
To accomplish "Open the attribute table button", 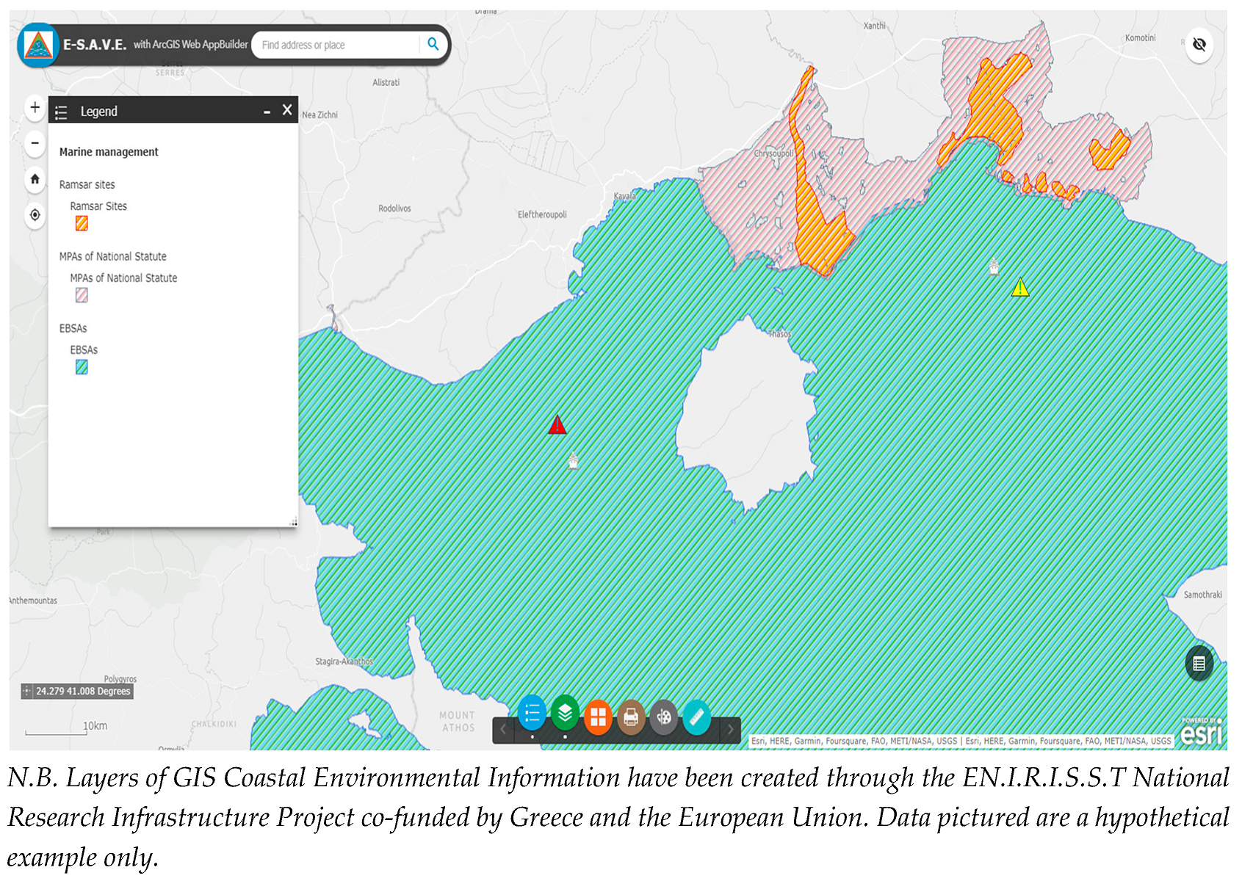I will pos(1199,664).
